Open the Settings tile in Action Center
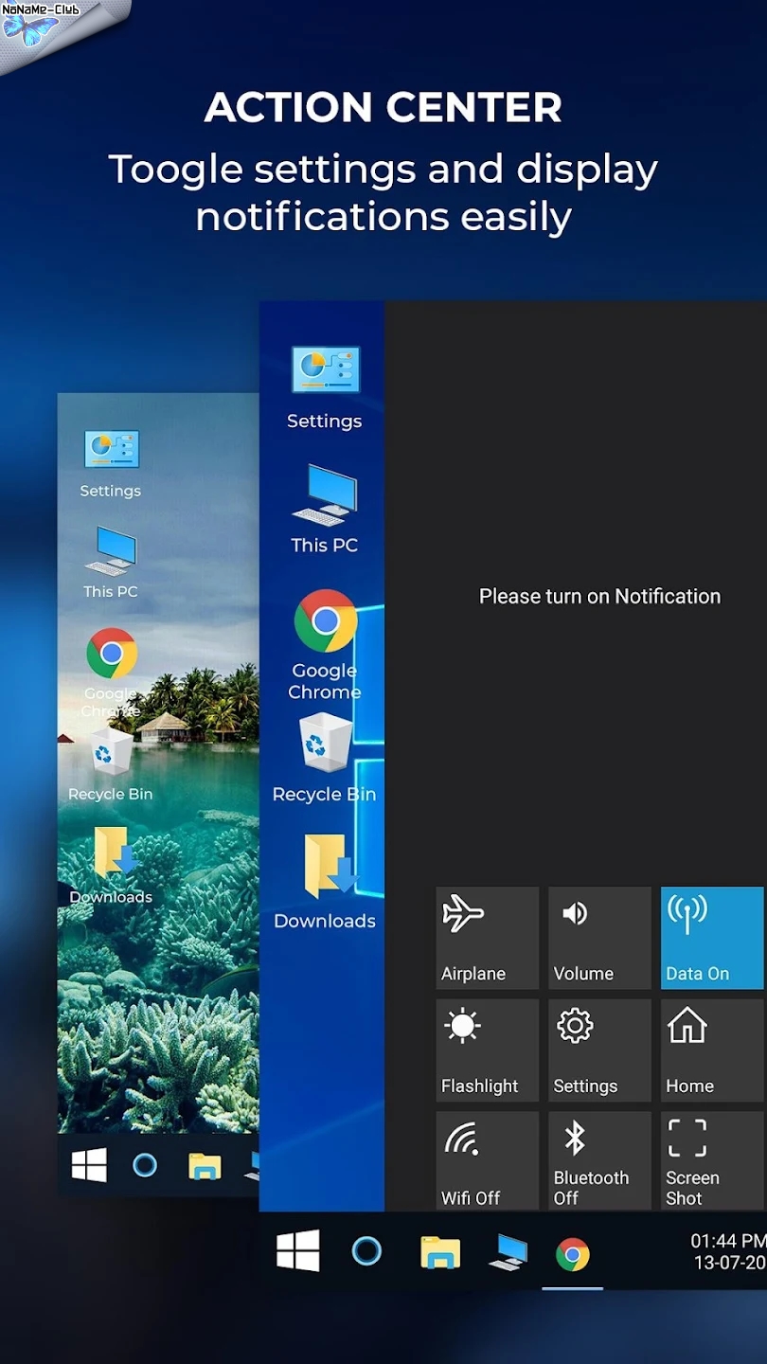Viewport: 767px width, 1364px height. (599, 1050)
